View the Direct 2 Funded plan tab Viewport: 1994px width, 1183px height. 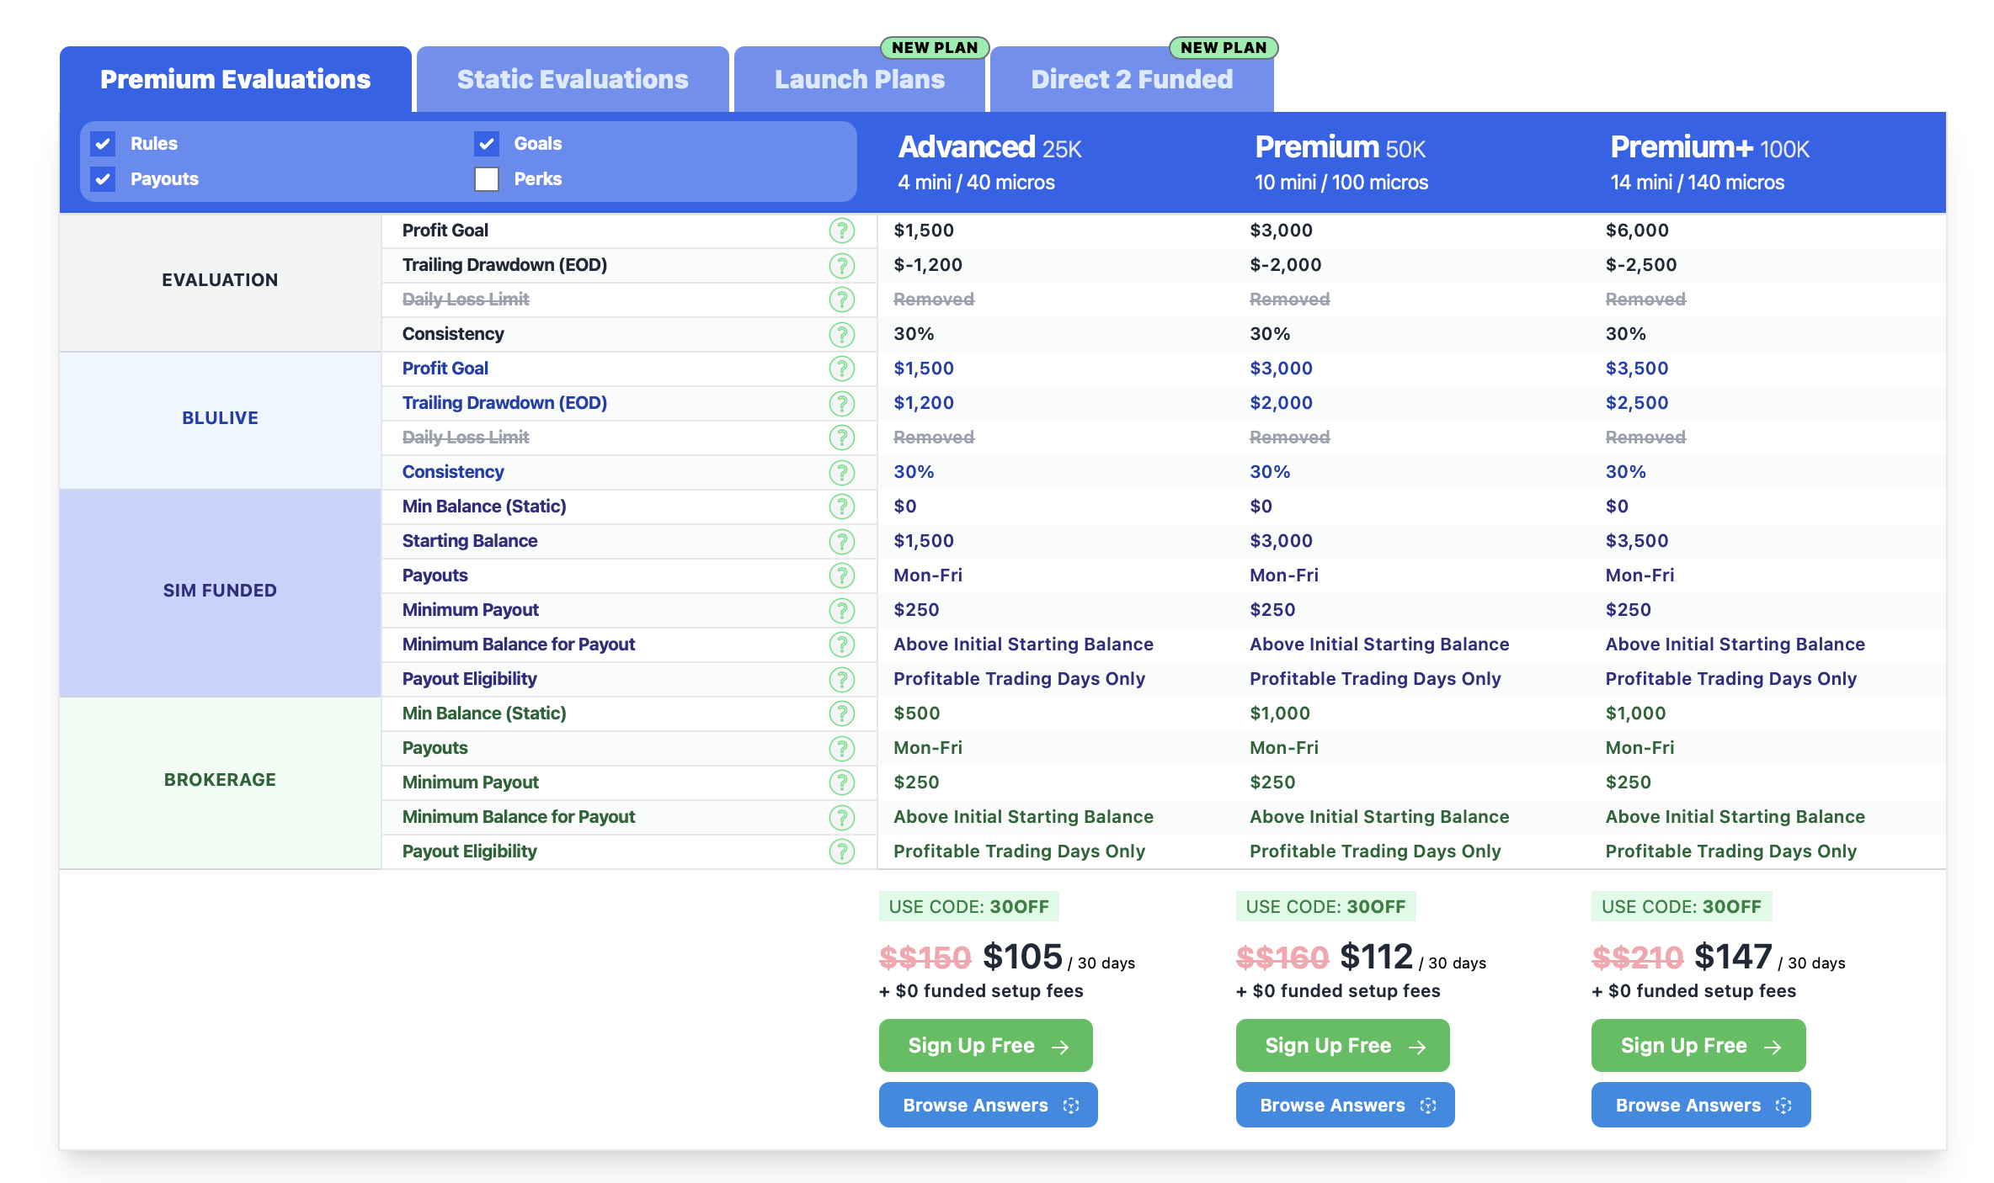click(x=1131, y=78)
